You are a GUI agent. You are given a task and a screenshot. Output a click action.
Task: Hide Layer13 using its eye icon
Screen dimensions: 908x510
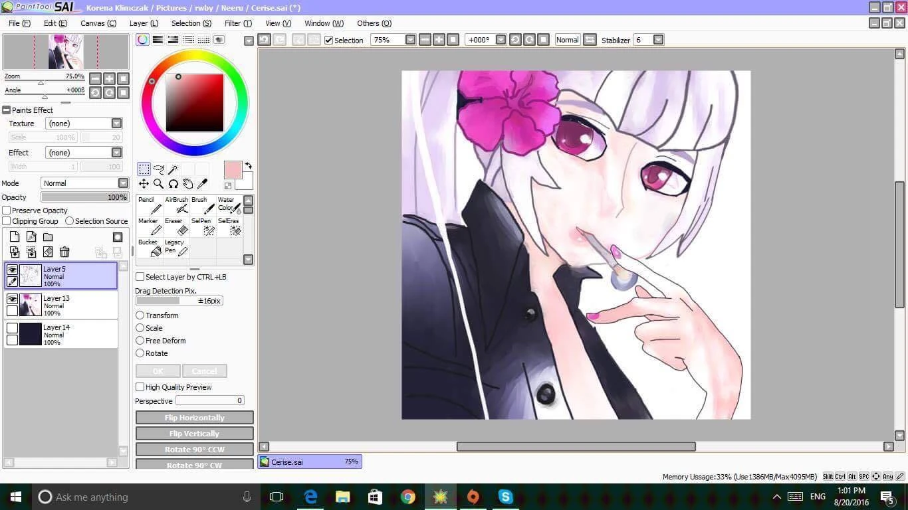12,299
